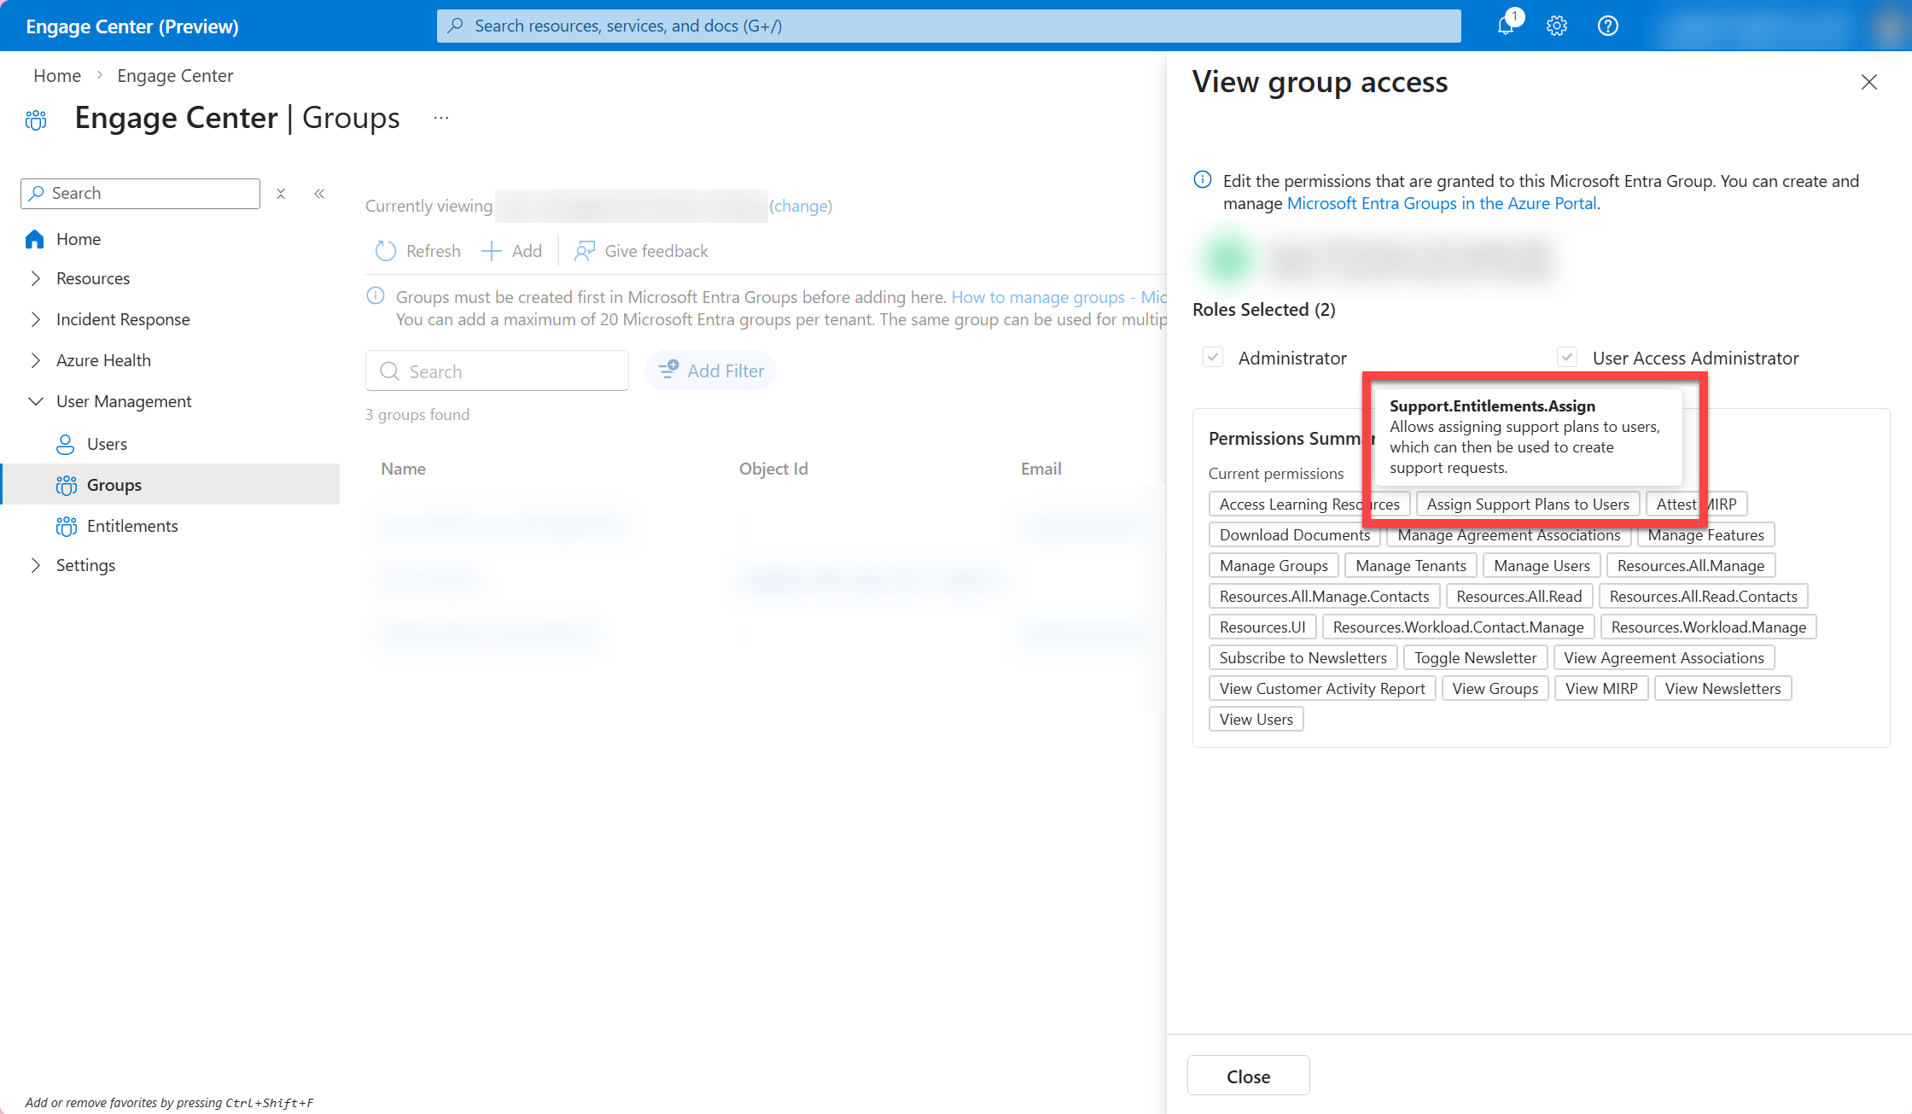
Task: Click the Manage Users permission tag
Action: pyautogui.click(x=1542, y=565)
